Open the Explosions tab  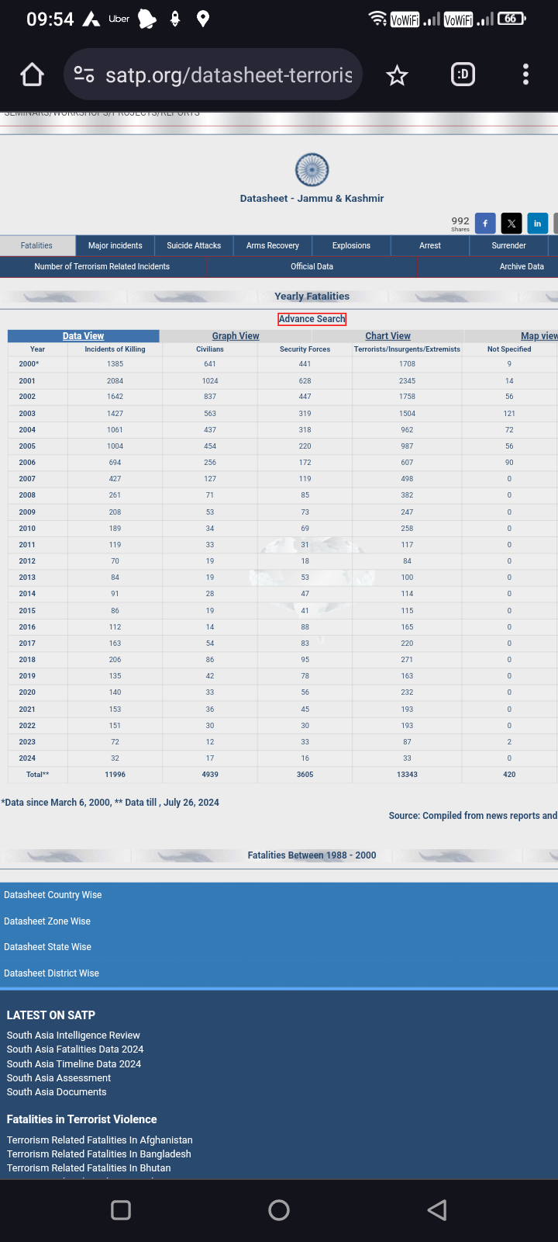point(351,245)
